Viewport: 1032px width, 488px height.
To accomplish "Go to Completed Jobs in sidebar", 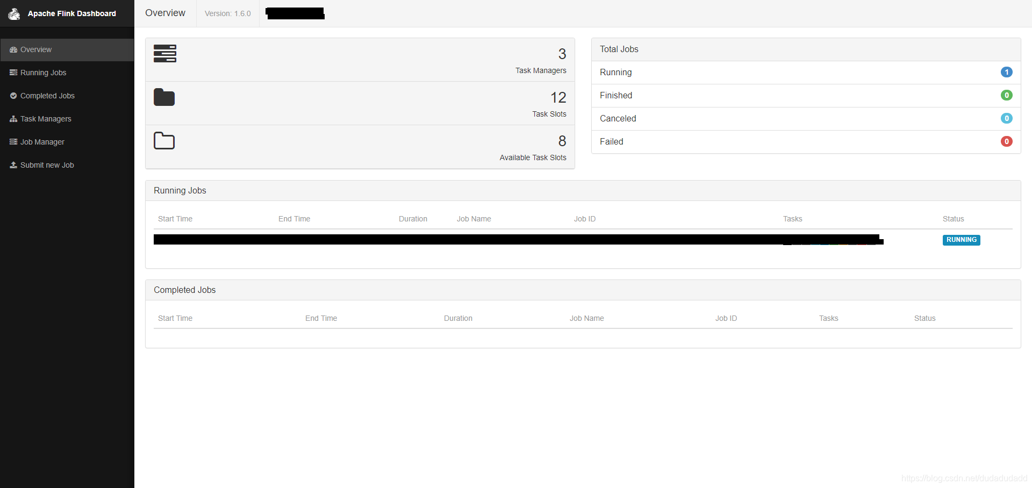I will coord(67,96).
